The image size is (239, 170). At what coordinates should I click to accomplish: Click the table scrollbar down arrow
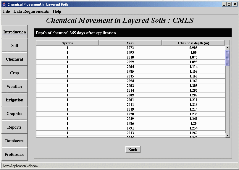click(227, 135)
